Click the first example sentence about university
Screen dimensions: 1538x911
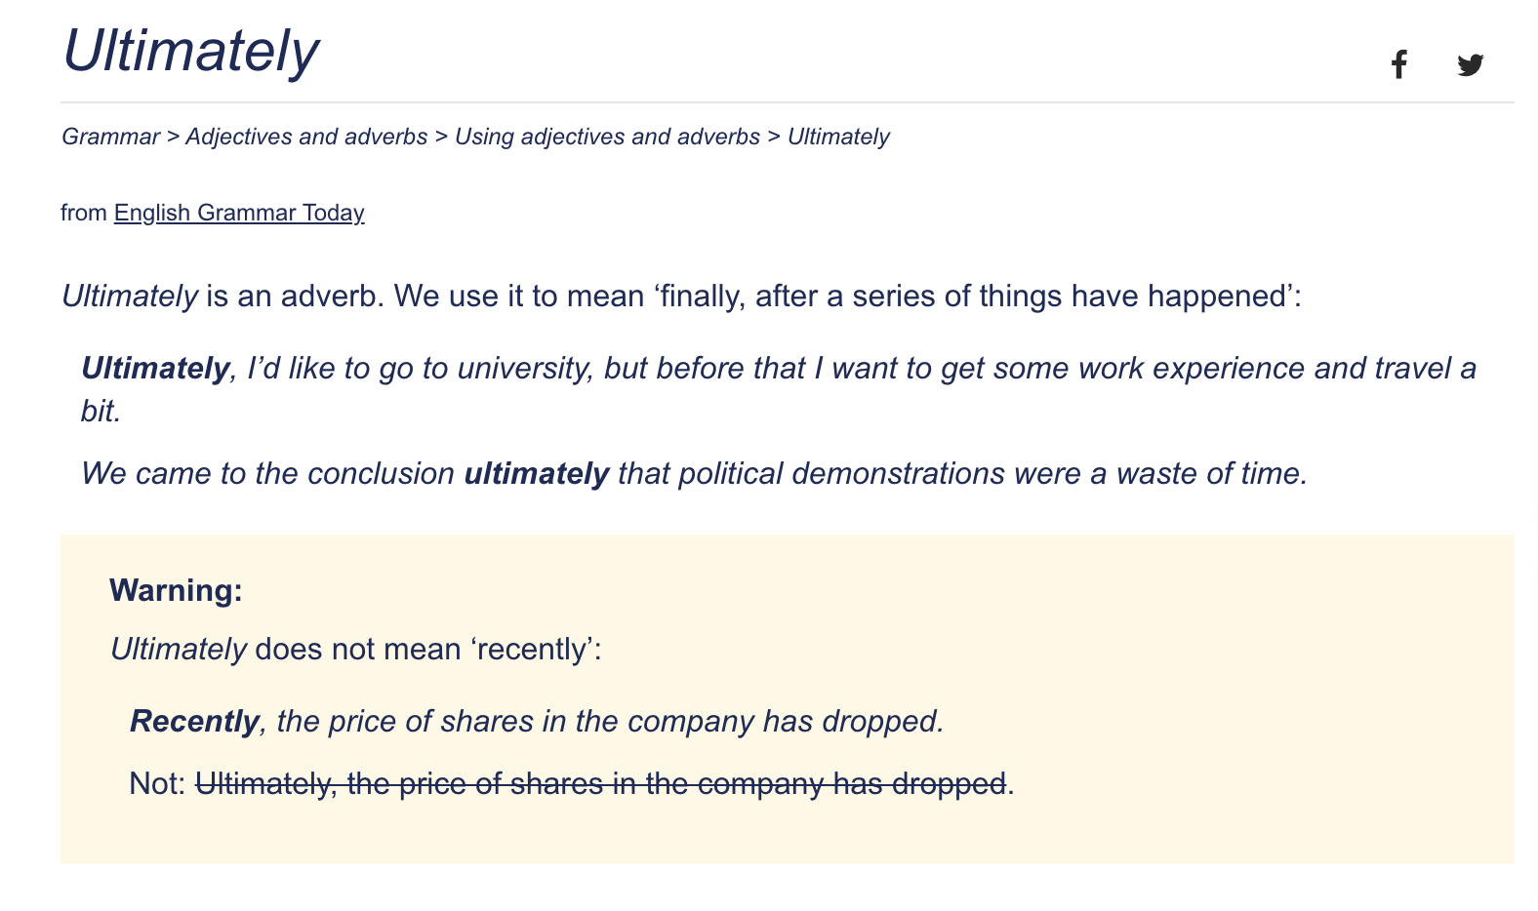(683, 369)
